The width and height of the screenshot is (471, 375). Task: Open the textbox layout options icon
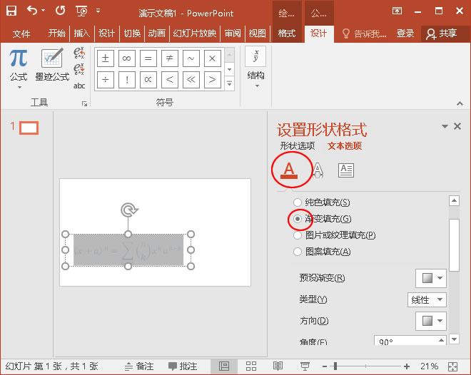coord(345,170)
